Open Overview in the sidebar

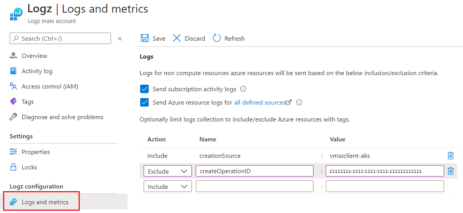pos(34,56)
